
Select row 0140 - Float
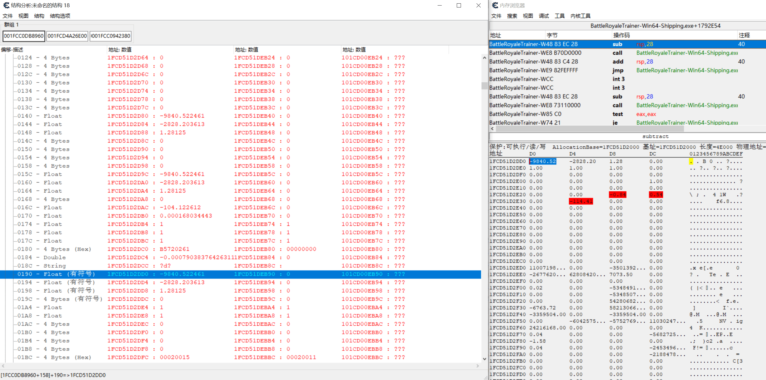[240, 116]
